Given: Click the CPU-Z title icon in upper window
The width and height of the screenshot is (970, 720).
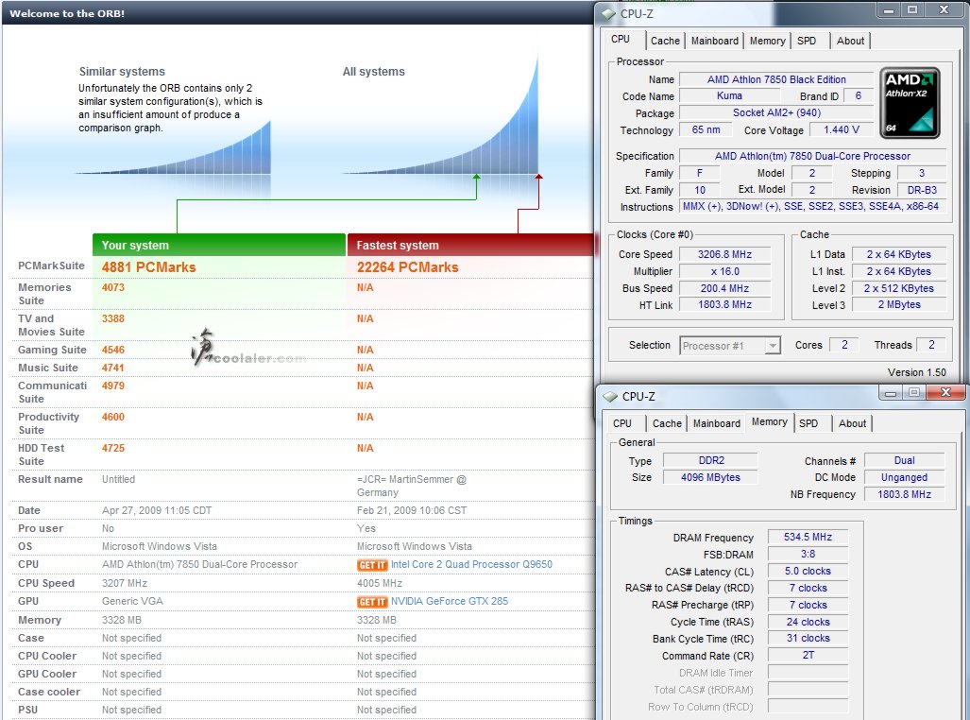Looking at the screenshot, I should pyautogui.click(x=609, y=13).
